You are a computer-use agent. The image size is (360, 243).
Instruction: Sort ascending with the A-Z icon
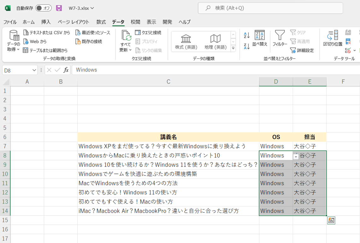click(247, 35)
